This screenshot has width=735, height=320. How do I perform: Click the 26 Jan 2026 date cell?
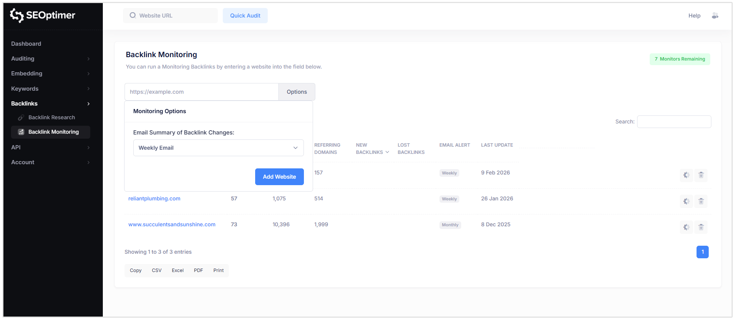497,198
